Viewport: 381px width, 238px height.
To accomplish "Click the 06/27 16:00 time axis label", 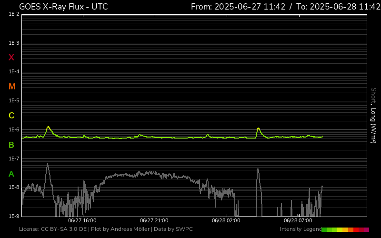I will pos(82,221).
